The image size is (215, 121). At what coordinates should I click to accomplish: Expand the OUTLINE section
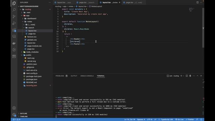pyautogui.click(x=24, y=114)
